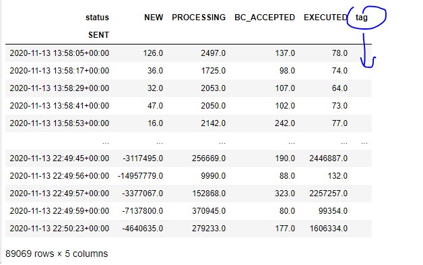Screen dimensions: 423x265
Task: Click EXECUTED value 99354.0
Action: tap(333, 210)
